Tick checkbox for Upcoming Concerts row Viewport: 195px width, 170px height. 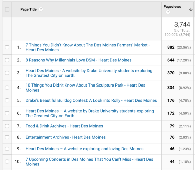[x=7, y=161]
